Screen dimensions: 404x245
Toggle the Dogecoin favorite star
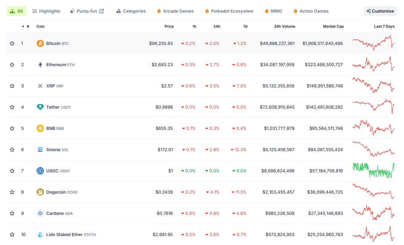pos(12,192)
